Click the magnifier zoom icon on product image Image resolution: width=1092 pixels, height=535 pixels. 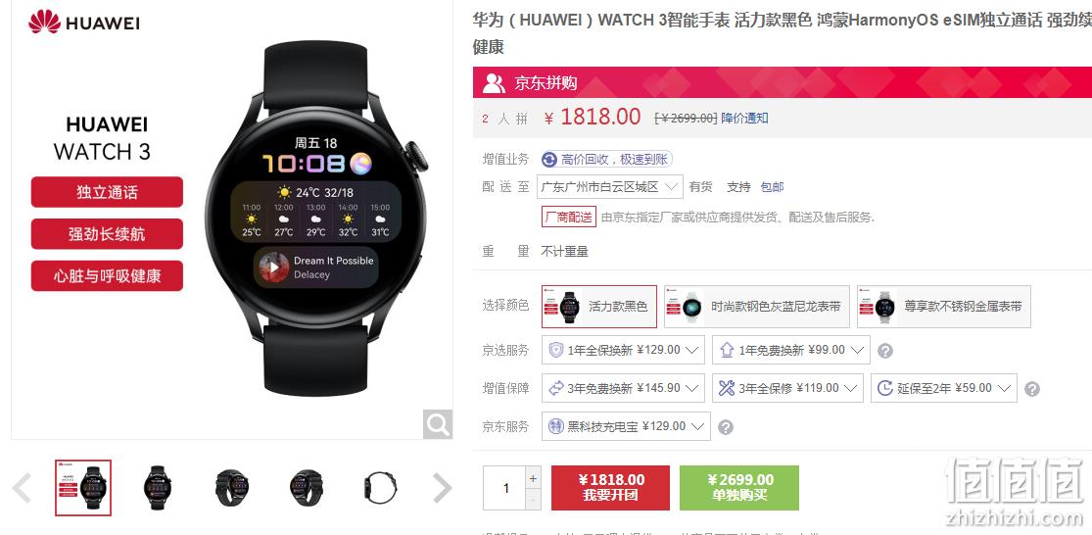438,424
